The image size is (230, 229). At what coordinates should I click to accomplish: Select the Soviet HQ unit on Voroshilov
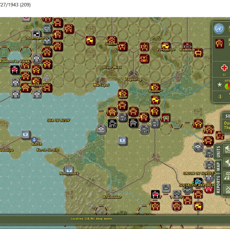[x=166, y=46]
